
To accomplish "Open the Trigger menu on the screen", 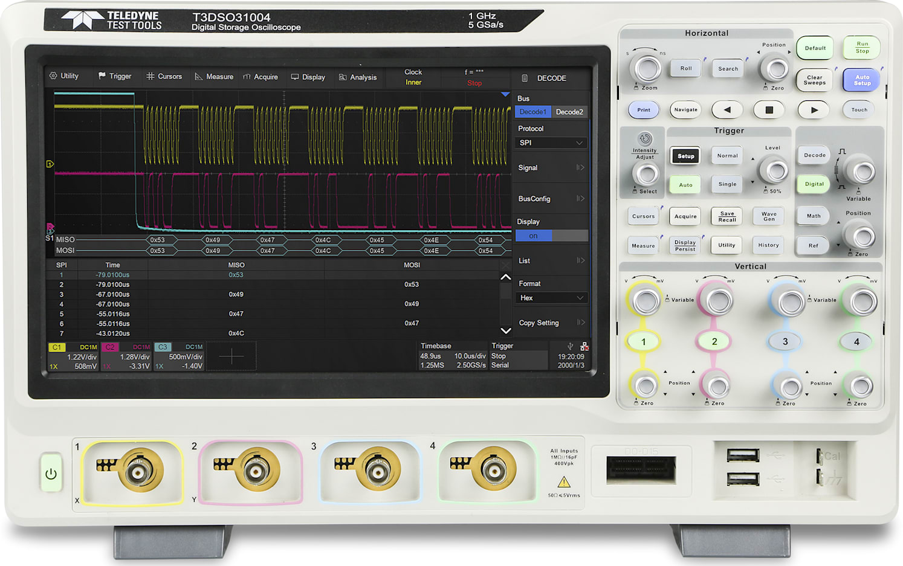I will [115, 76].
